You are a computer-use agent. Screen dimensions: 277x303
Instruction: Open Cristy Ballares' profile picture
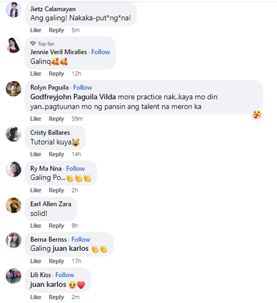coord(14,133)
